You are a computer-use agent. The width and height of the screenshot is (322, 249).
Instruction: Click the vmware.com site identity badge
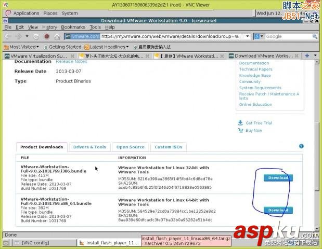[83, 36]
